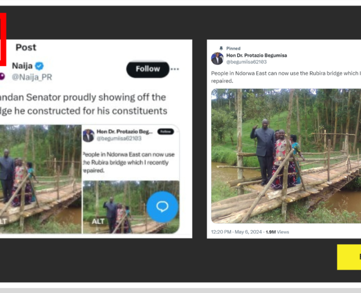
Task: Click the Follow button beside Naija
Action: click(x=147, y=69)
